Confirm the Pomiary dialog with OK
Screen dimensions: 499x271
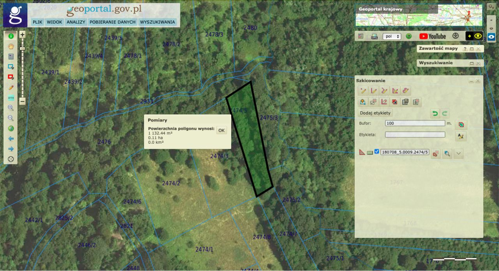(x=221, y=130)
